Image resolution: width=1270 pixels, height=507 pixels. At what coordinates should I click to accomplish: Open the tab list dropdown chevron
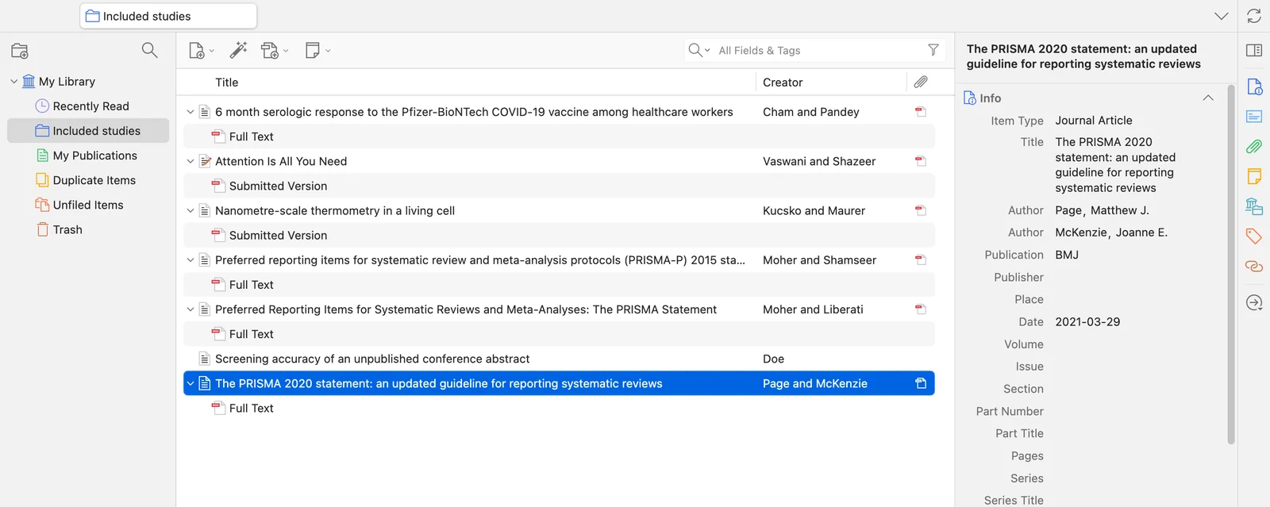coord(1221,16)
